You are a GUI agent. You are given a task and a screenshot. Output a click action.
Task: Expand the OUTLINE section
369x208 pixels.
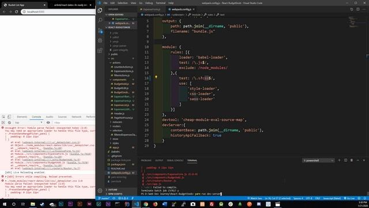(x=121, y=190)
